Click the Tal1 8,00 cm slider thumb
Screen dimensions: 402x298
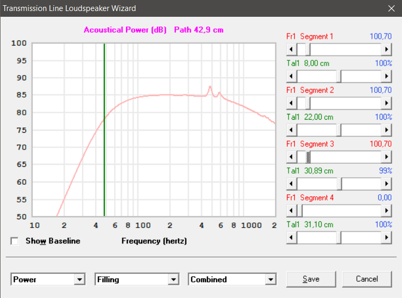[x=338, y=76]
